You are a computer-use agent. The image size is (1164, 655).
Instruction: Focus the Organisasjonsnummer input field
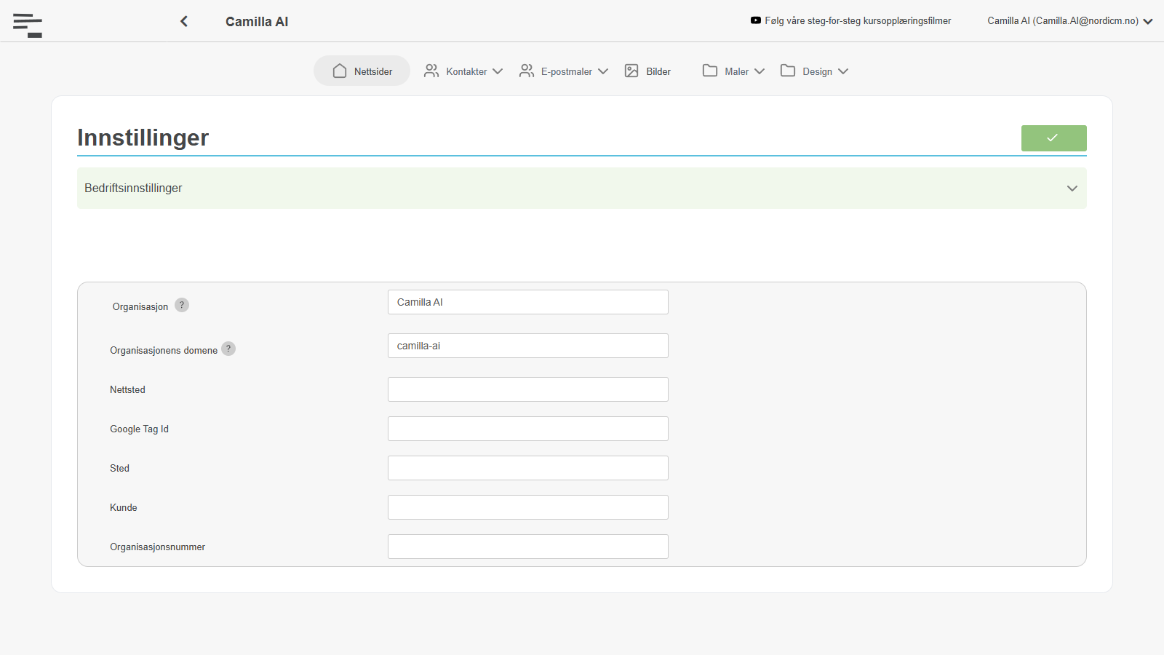pyautogui.click(x=528, y=547)
